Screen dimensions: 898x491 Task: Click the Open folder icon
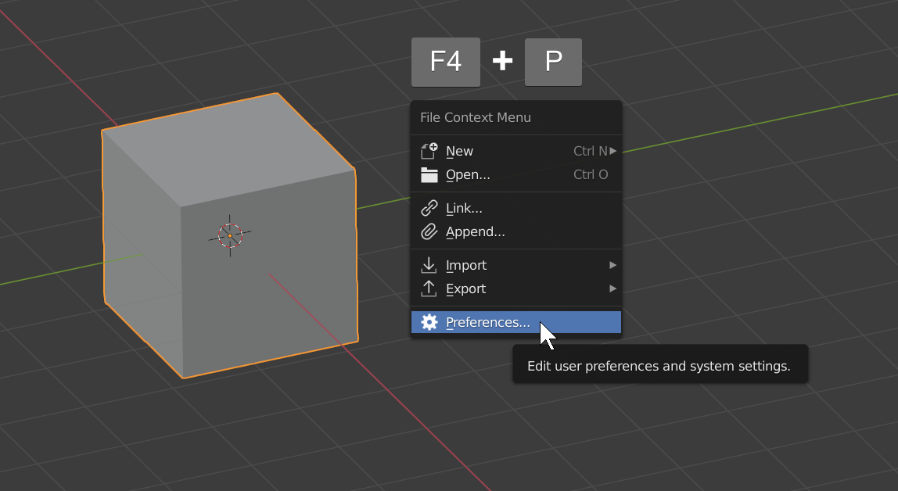pos(429,174)
